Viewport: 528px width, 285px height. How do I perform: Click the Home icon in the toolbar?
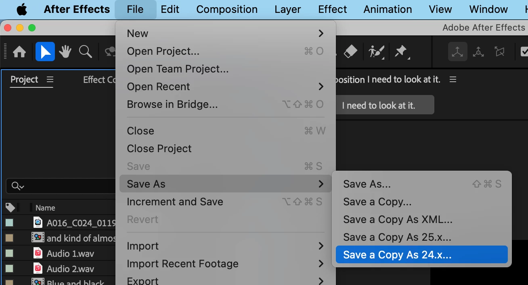[19, 52]
